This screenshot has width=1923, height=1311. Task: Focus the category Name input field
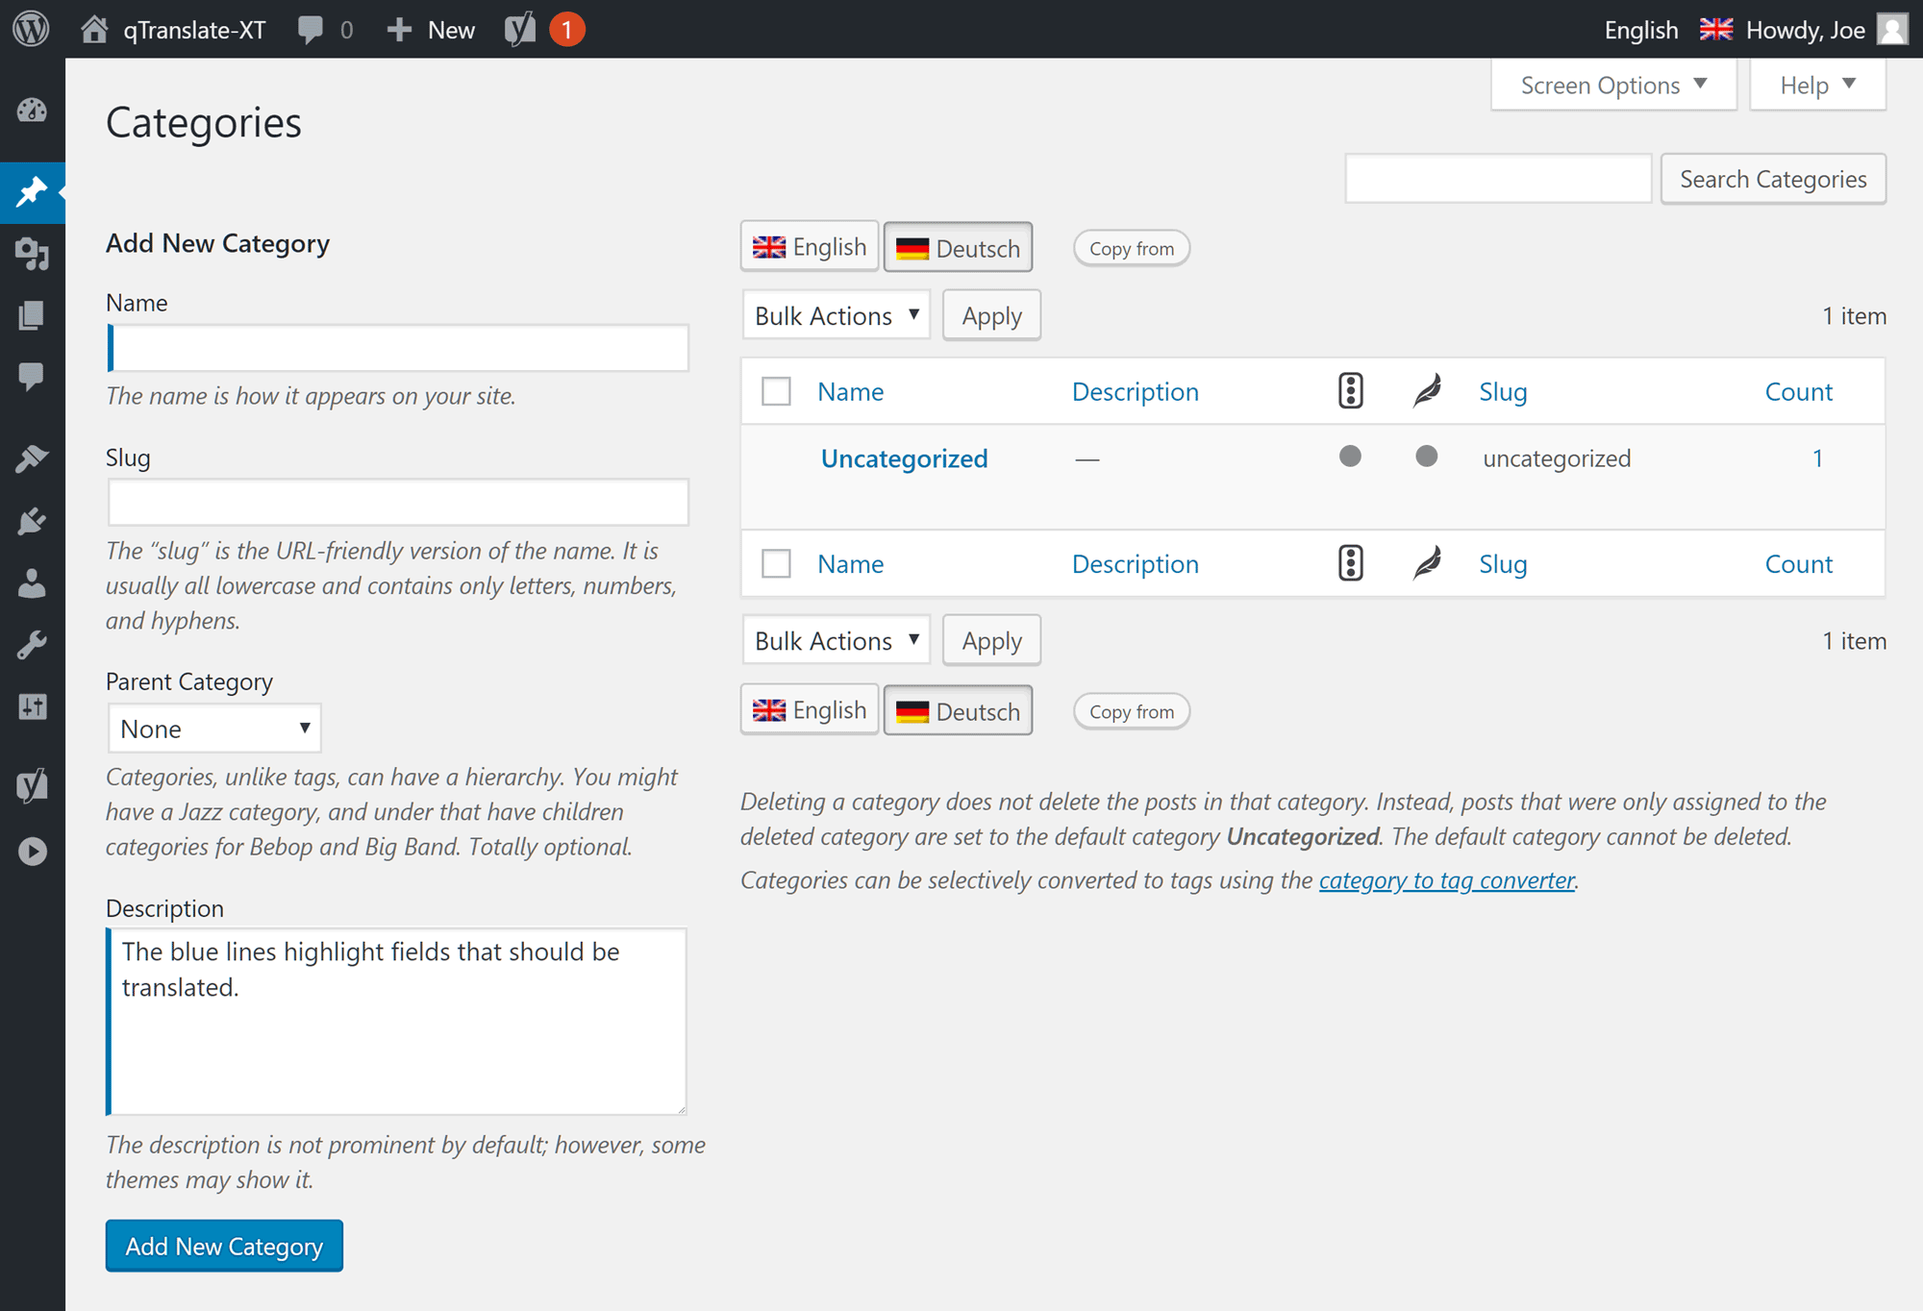(398, 348)
